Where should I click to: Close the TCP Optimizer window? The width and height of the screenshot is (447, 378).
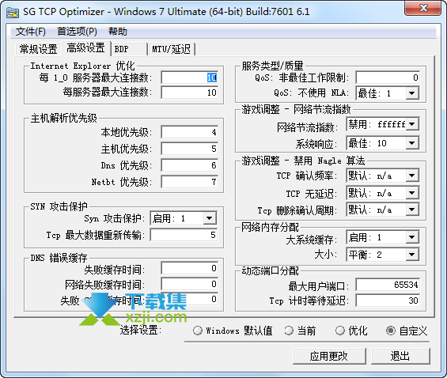point(422,8)
